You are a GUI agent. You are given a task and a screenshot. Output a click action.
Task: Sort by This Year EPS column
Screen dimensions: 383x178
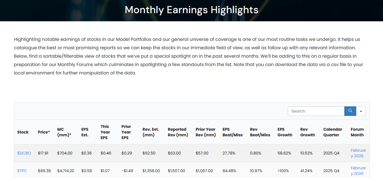[105, 132]
